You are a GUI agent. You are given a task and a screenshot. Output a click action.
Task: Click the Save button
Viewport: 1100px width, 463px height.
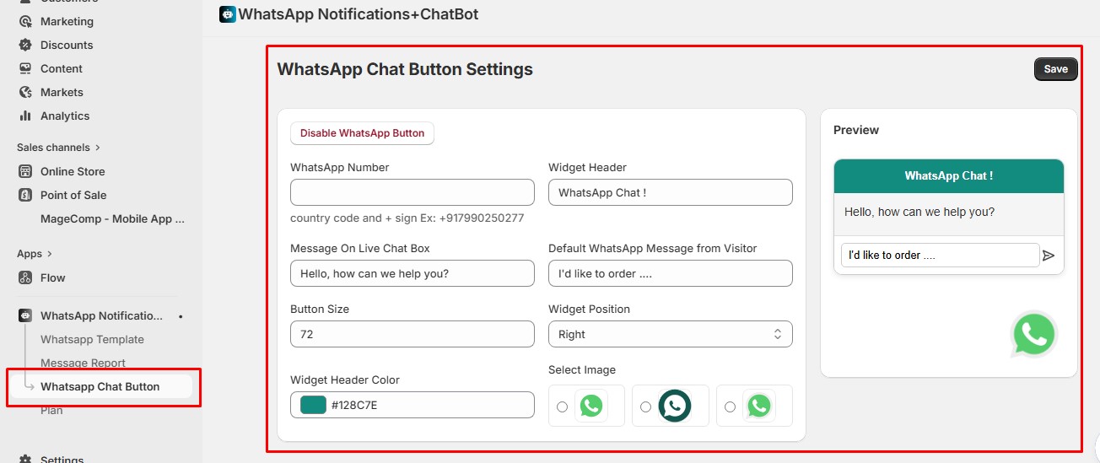(1055, 69)
